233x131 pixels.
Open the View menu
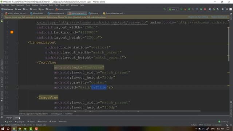(x=12, y=5)
